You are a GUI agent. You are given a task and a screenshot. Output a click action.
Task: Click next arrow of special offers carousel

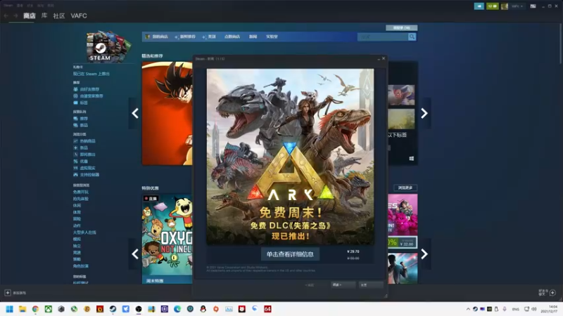click(x=424, y=254)
